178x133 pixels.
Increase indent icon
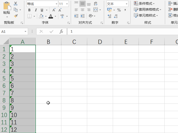pos(82,16)
